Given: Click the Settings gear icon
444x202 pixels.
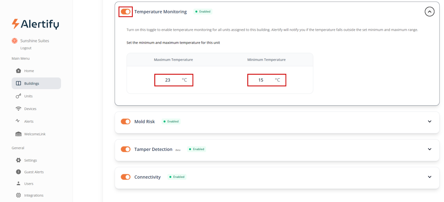Looking at the screenshot, I should (x=19, y=160).
